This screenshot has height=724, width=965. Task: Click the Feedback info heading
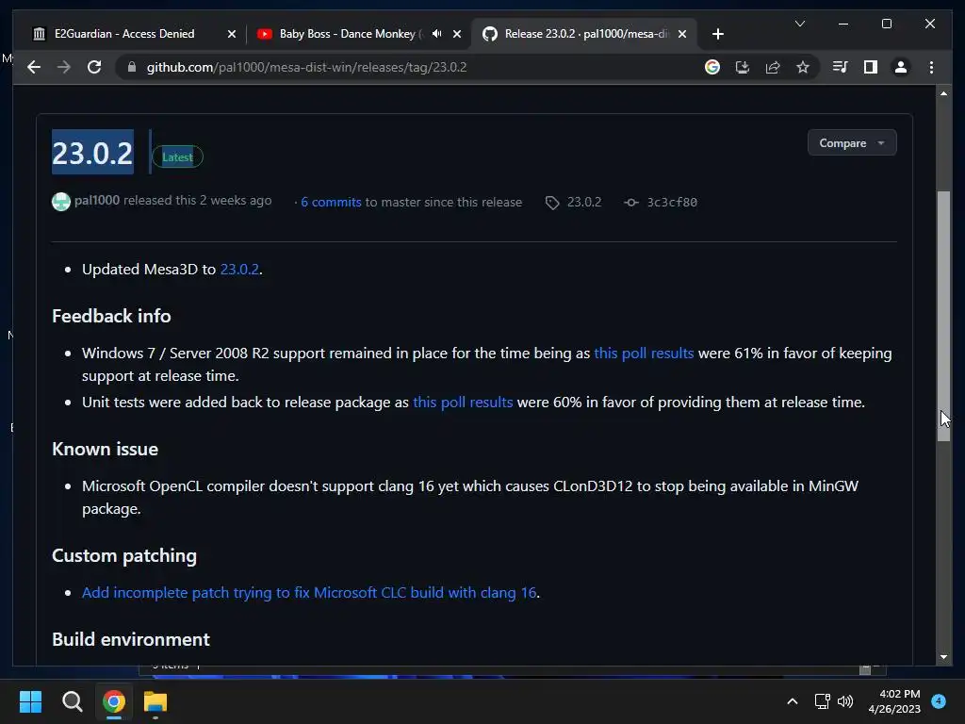[111, 316]
